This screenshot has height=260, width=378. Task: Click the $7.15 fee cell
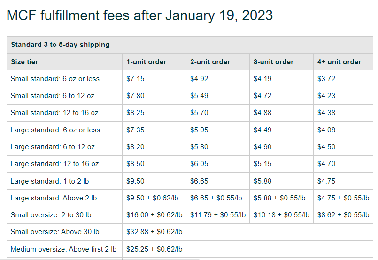[135, 79]
